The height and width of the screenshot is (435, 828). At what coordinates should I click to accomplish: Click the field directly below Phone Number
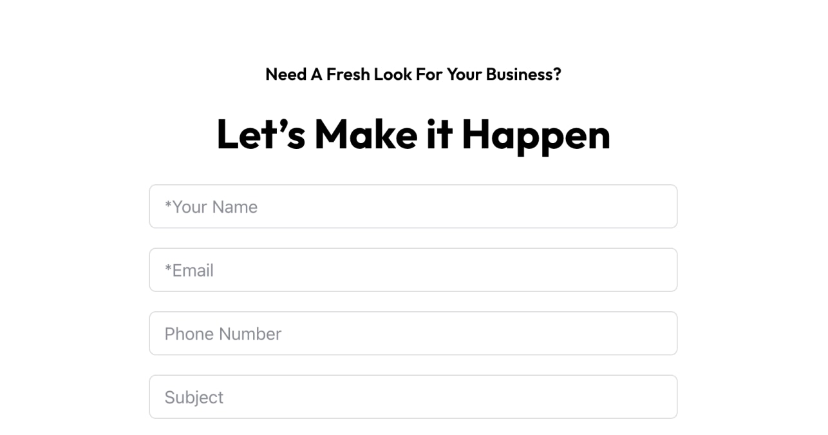tap(413, 396)
